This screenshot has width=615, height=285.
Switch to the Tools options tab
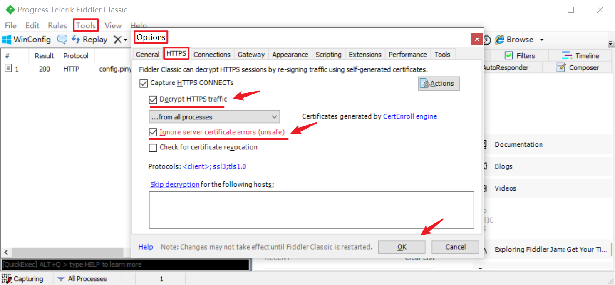click(442, 55)
